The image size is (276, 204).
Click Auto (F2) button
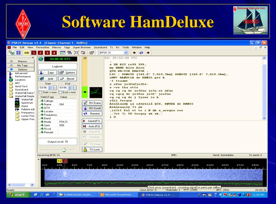click(x=92, y=126)
